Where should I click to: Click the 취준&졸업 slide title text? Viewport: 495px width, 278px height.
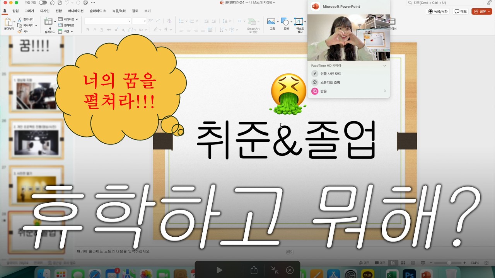[286, 140]
